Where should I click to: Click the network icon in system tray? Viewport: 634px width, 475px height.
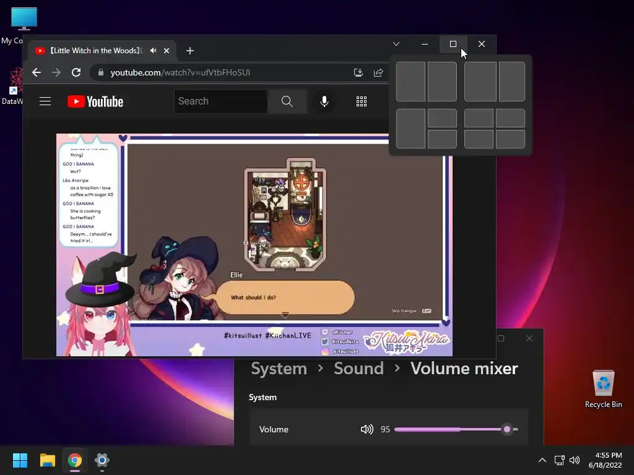pos(559,460)
